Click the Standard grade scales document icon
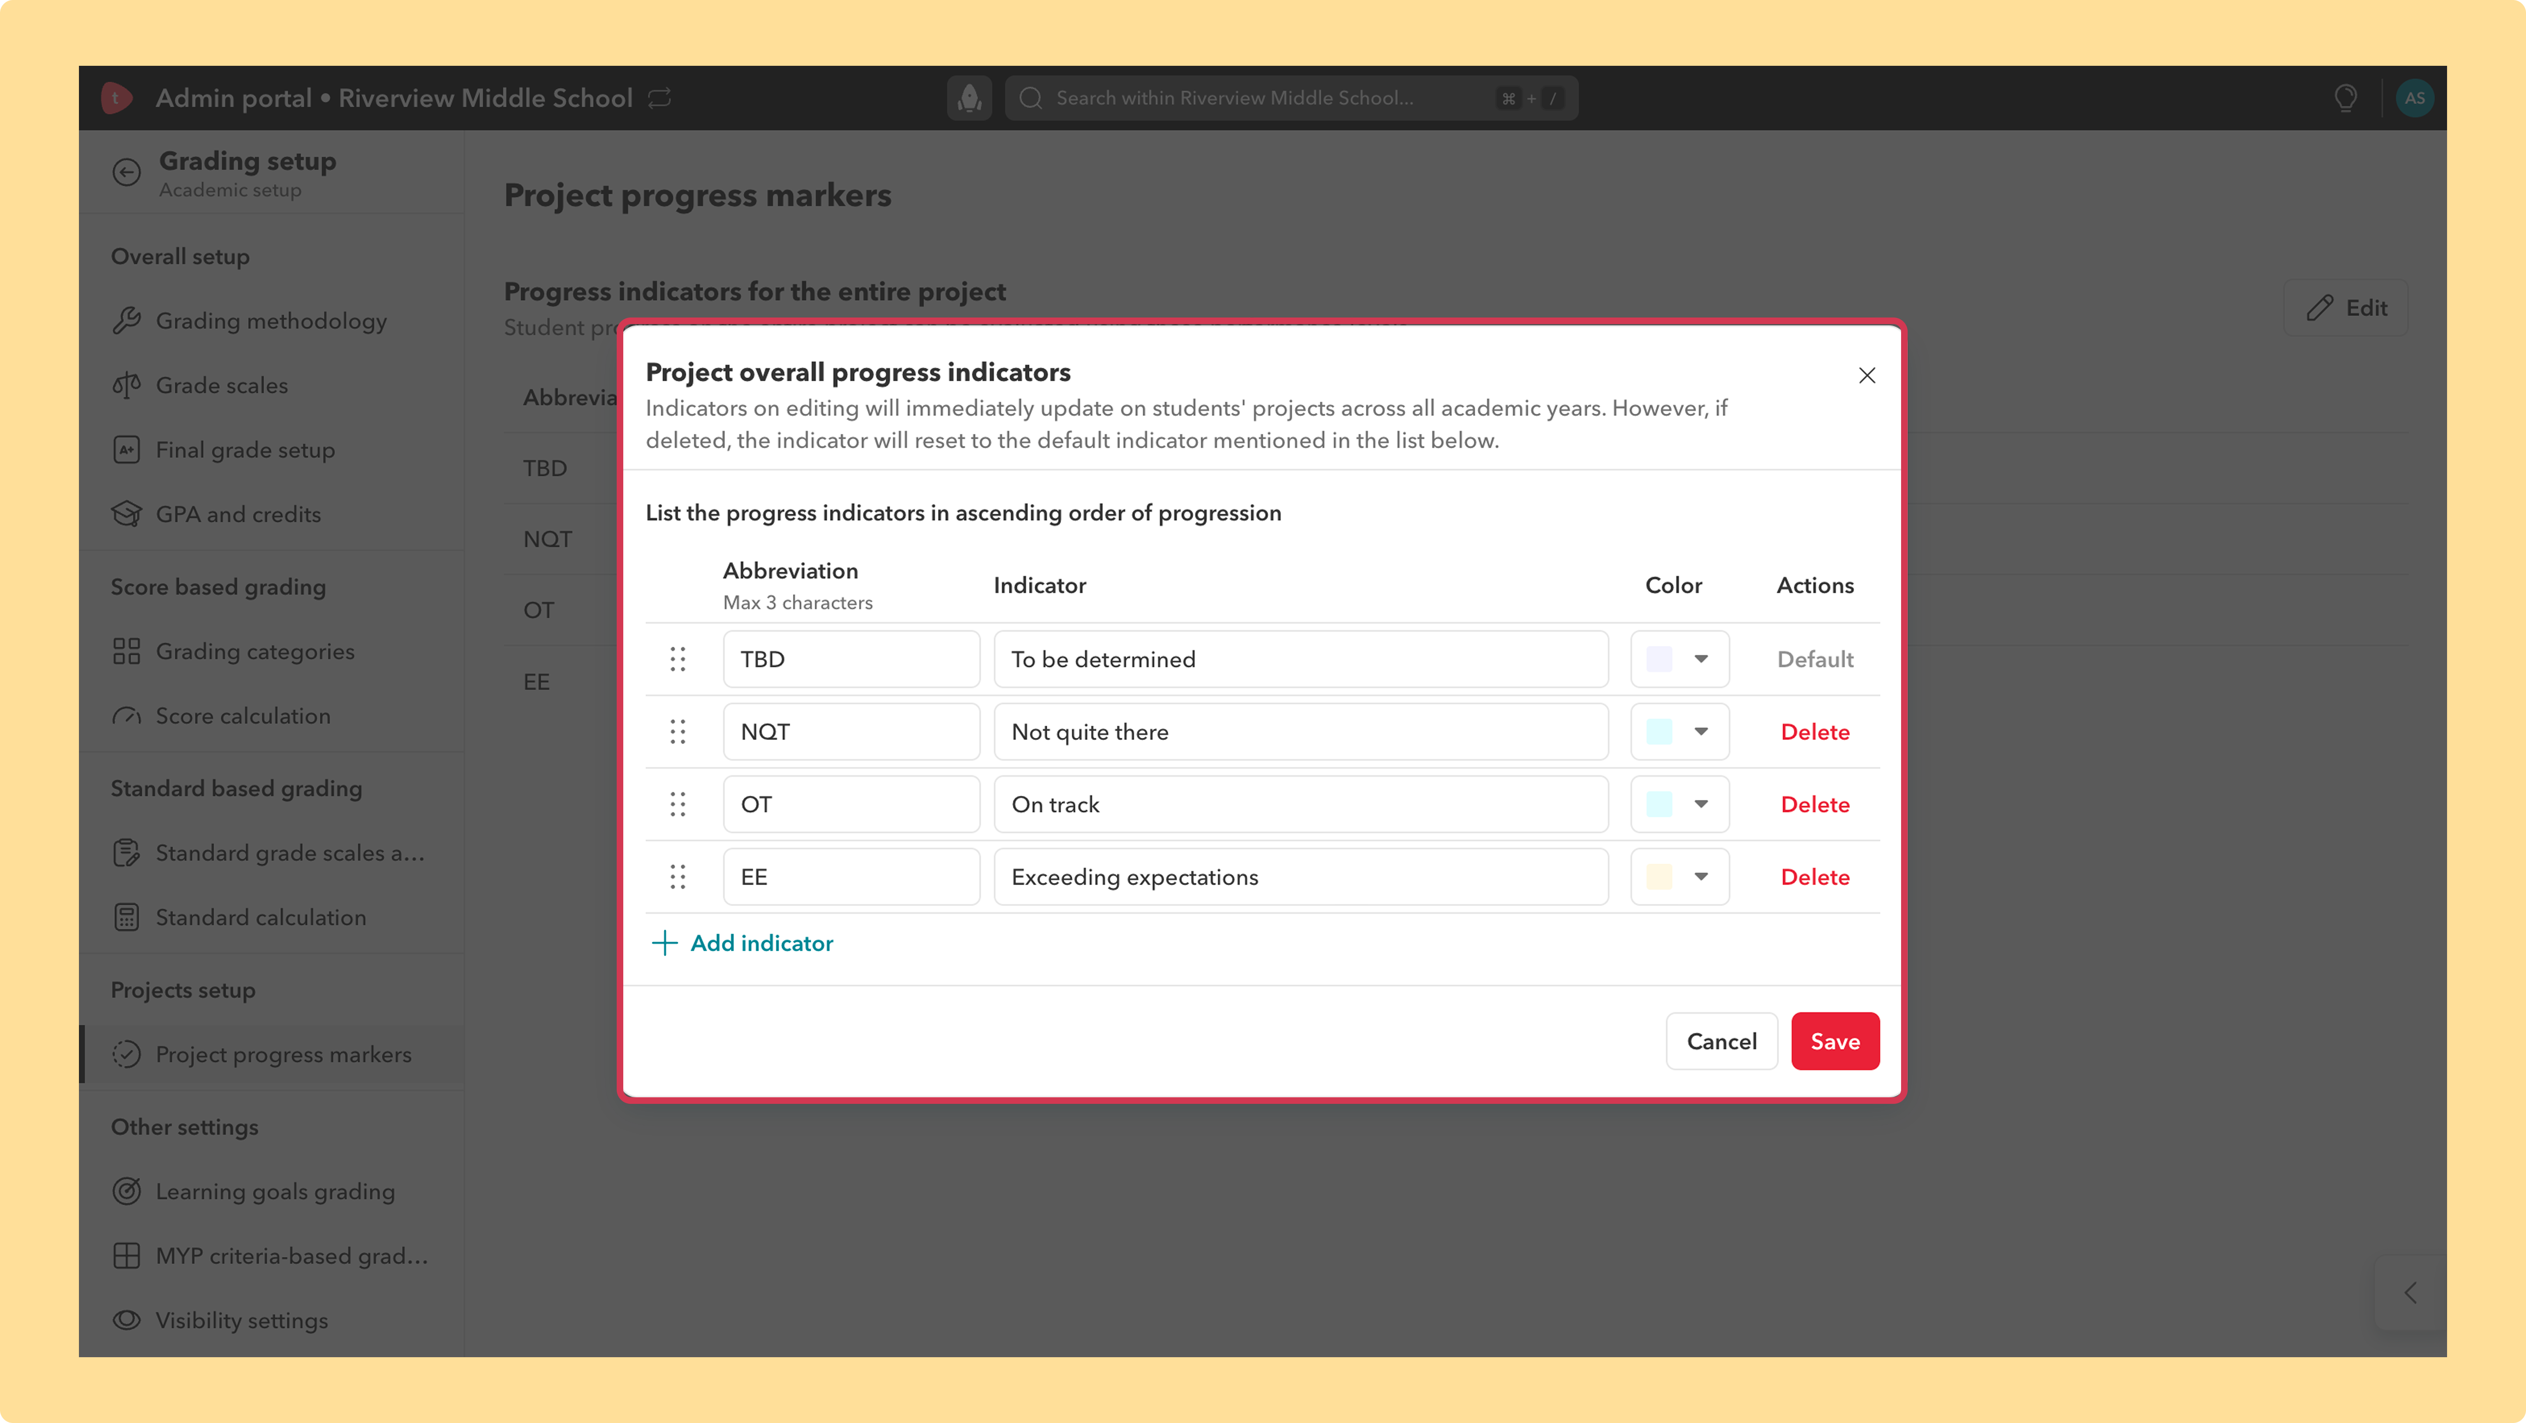The image size is (2526, 1423). pyautogui.click(x=127, y=853)
